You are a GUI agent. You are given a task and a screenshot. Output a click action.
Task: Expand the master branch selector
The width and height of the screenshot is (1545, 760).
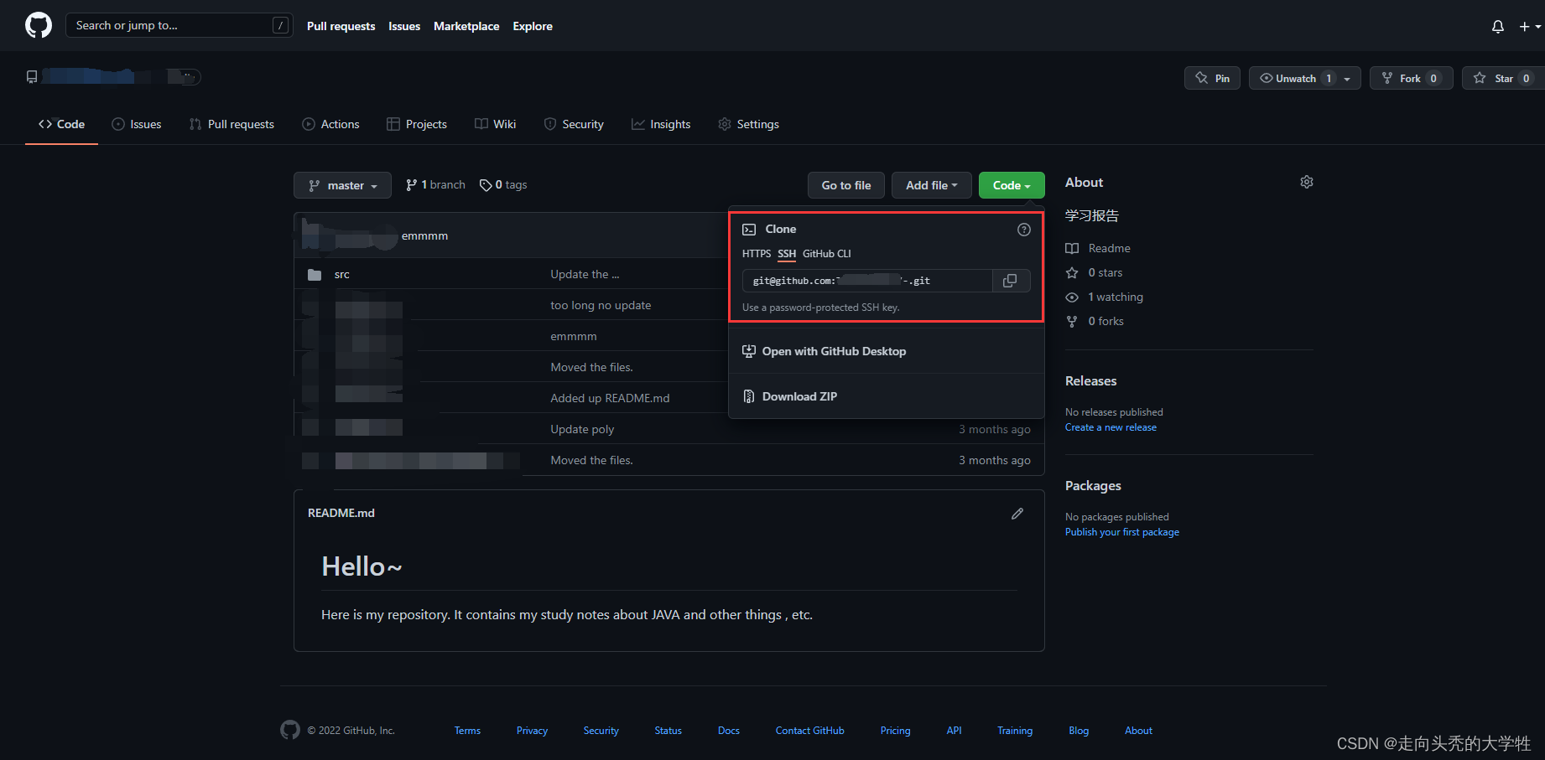click(x=342, y=185)
